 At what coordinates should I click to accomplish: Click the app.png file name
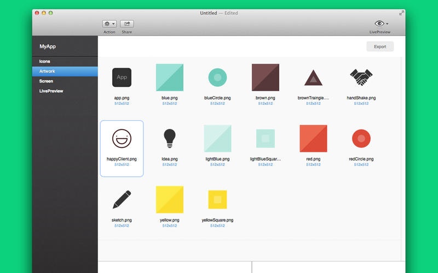pos(122,98)
